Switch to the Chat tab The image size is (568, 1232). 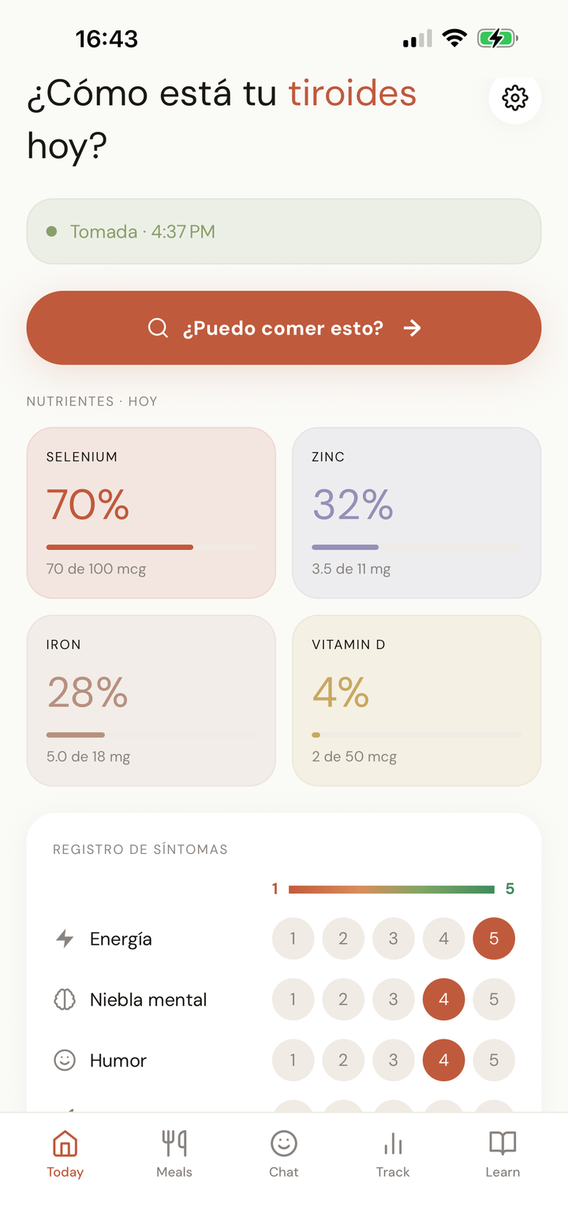point(284,1154)
